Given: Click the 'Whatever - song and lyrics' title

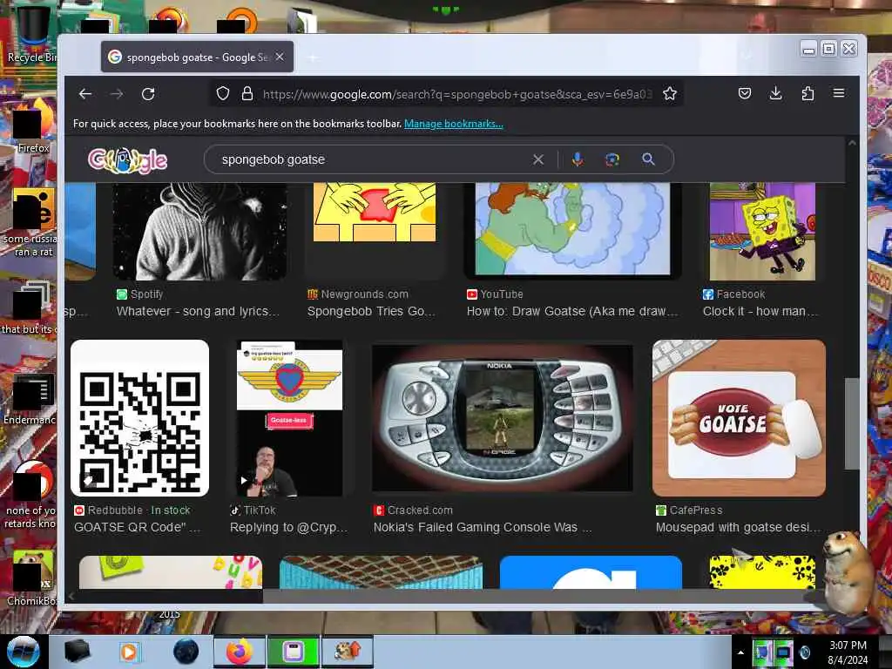Looking at the screenshot, I should (198, 311).
